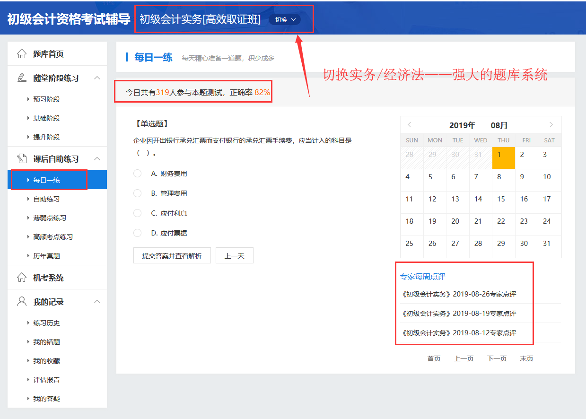Click the 随堂阶段练习 pencil icon
This screenshot has width=586, height=419.
coord(22,78)
